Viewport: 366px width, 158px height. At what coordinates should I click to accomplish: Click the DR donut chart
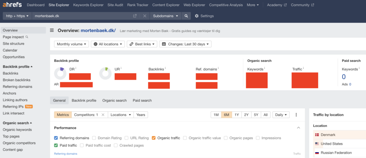pyautogui.click(x=60, y=73)
